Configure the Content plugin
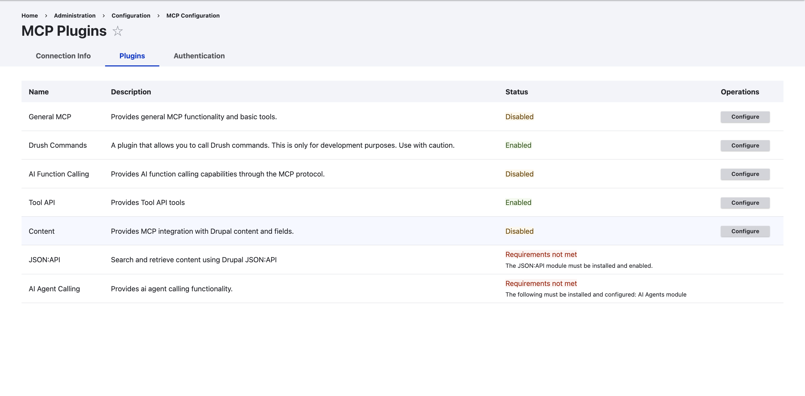Viewport: 805px width, 396px height. (x=745, y=232)
